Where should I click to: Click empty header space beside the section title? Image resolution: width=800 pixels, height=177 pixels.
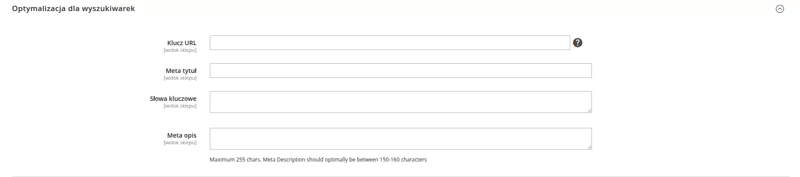coord(443,9)
